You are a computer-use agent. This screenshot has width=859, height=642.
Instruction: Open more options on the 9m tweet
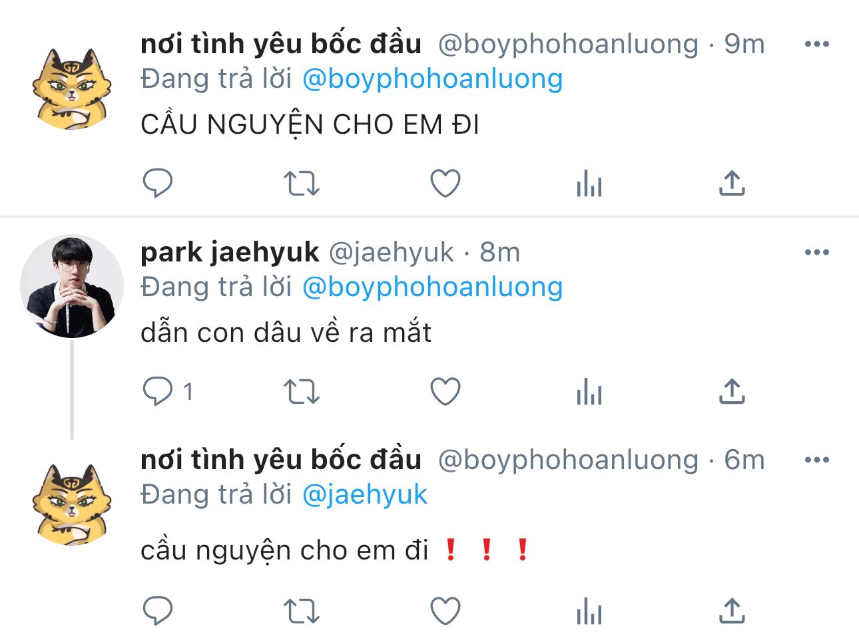(817, 45)
